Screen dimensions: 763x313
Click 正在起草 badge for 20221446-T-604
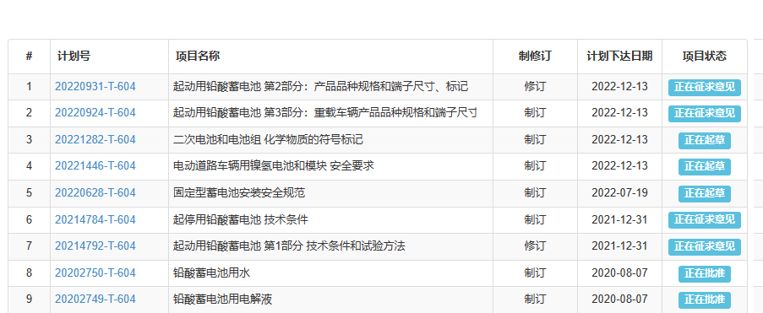click(x=705, y=167)
